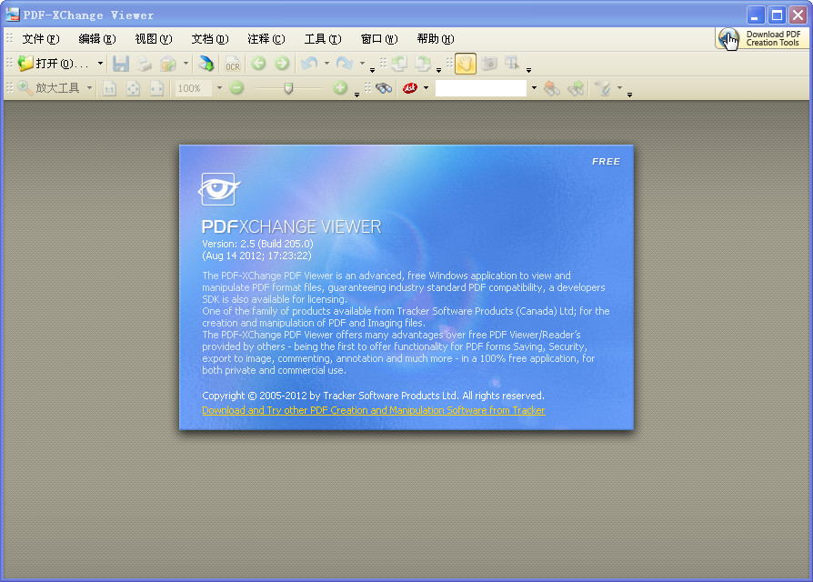Click the red Ask search icon
Screen dimensions: 813x582
click(410, 88)
